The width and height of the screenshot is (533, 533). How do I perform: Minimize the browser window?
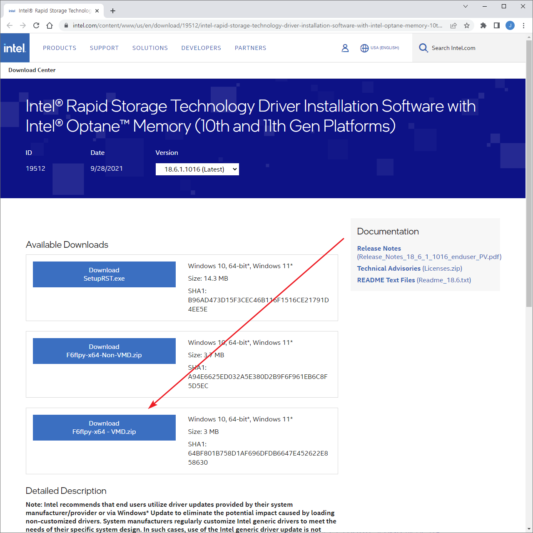(485, 6)
